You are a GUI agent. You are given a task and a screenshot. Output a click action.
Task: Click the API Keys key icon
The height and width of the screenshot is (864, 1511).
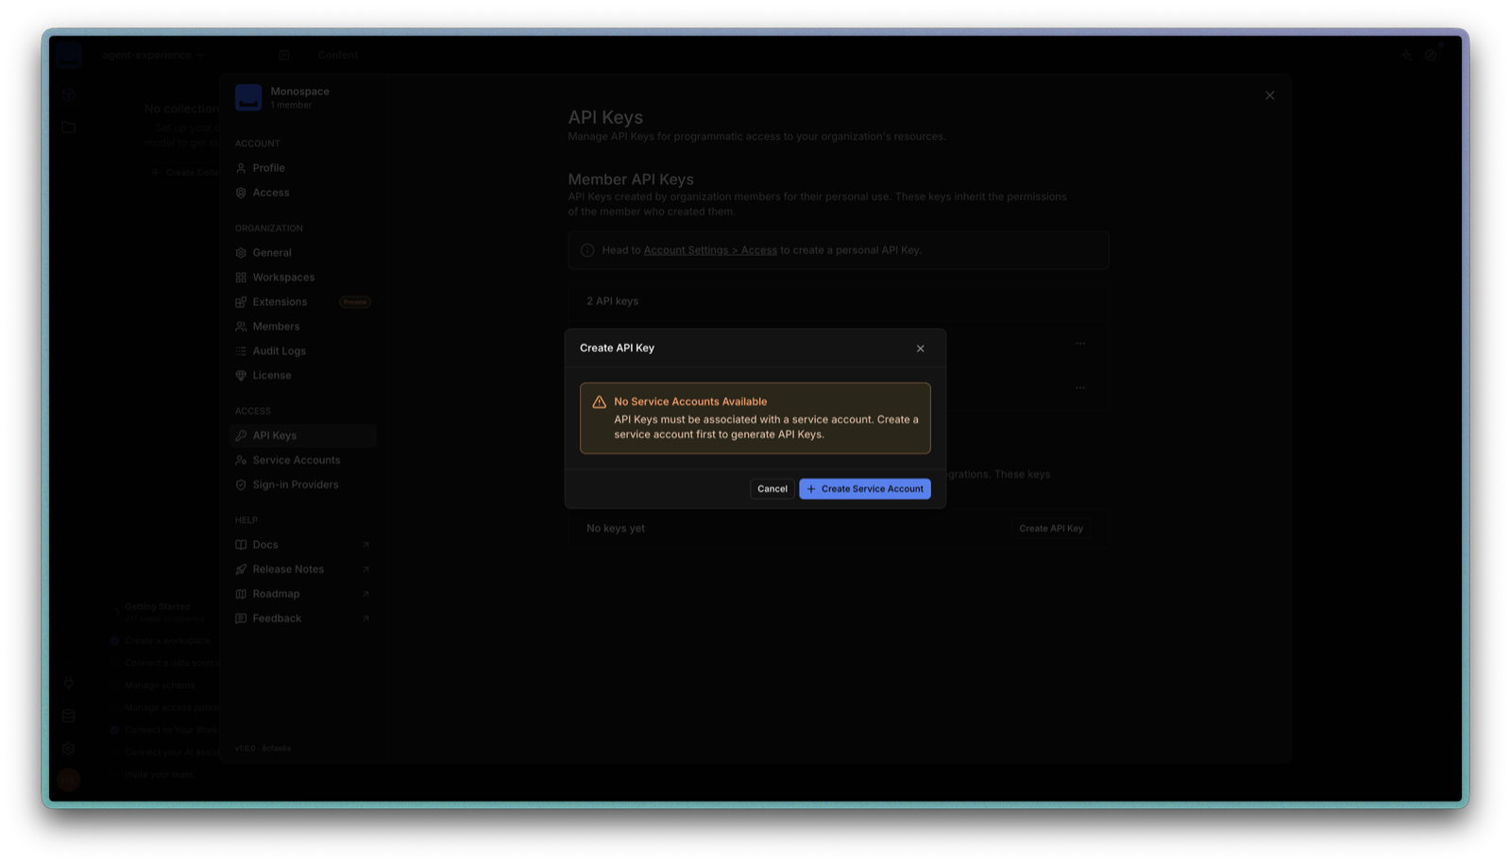(x=241, y=436)
